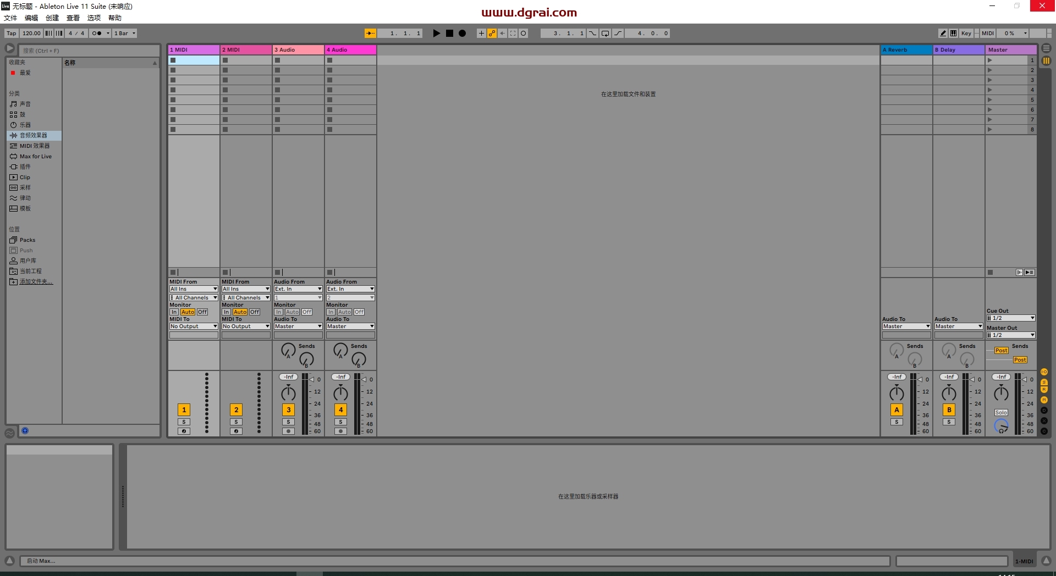Open track 1 All Channels dropdown
The image size is (1056, 576).
click(194, 297)
